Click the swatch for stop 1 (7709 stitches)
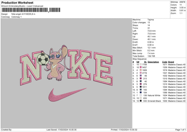Image resolution: width=187 pixels, height=132 pixels. click(141, 64)
